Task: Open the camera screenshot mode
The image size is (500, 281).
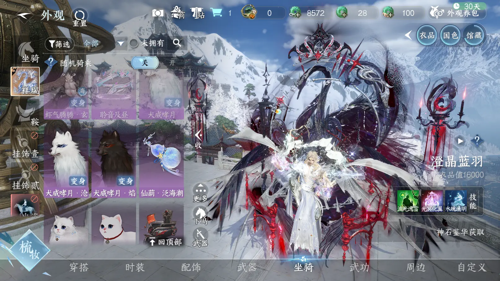Action: [158, 13]
